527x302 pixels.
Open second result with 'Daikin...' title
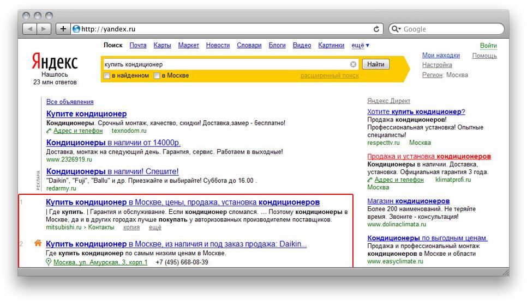(x=176, y=244)
